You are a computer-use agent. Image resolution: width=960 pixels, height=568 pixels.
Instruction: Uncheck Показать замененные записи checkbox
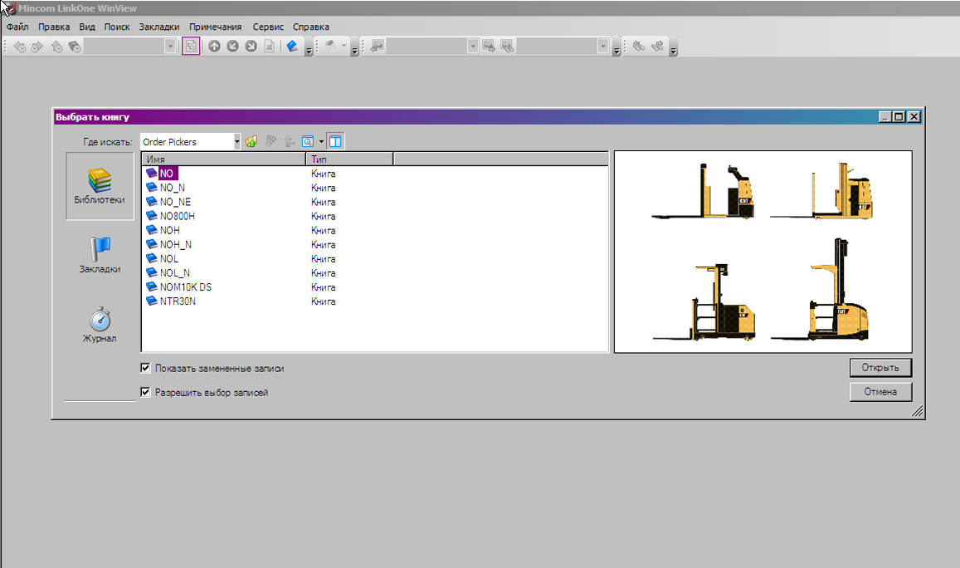pos(146,368)
